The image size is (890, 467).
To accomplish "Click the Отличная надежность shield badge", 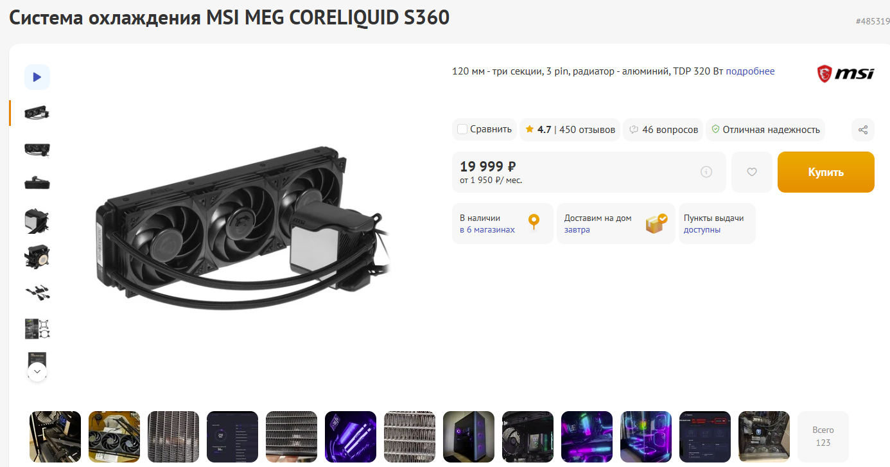I will coord(765,130).
